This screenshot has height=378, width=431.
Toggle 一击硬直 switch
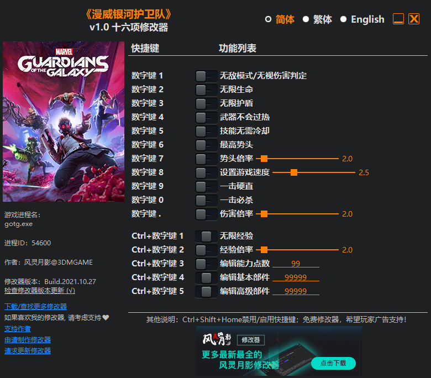[206, 187]
